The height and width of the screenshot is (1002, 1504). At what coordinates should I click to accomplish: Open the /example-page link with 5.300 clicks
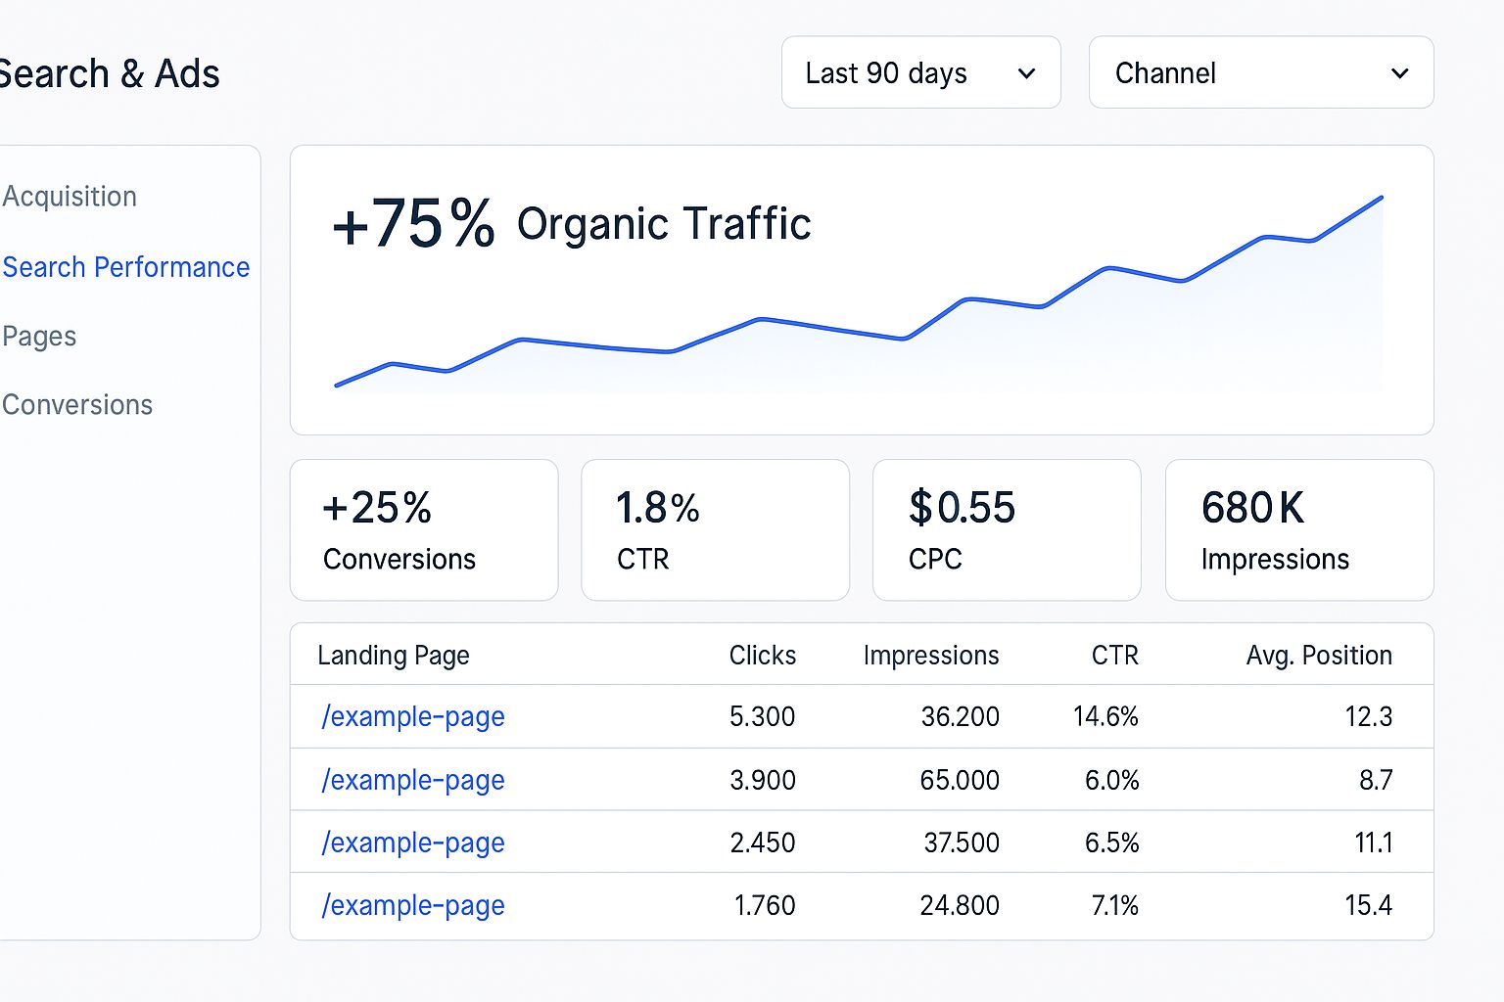coord(413,717)
